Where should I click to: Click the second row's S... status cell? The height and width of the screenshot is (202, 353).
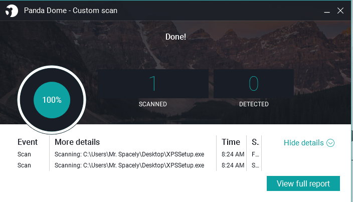click(x=255, y=165)
